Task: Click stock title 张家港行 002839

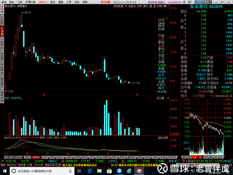Action: [x=206, y=7]
